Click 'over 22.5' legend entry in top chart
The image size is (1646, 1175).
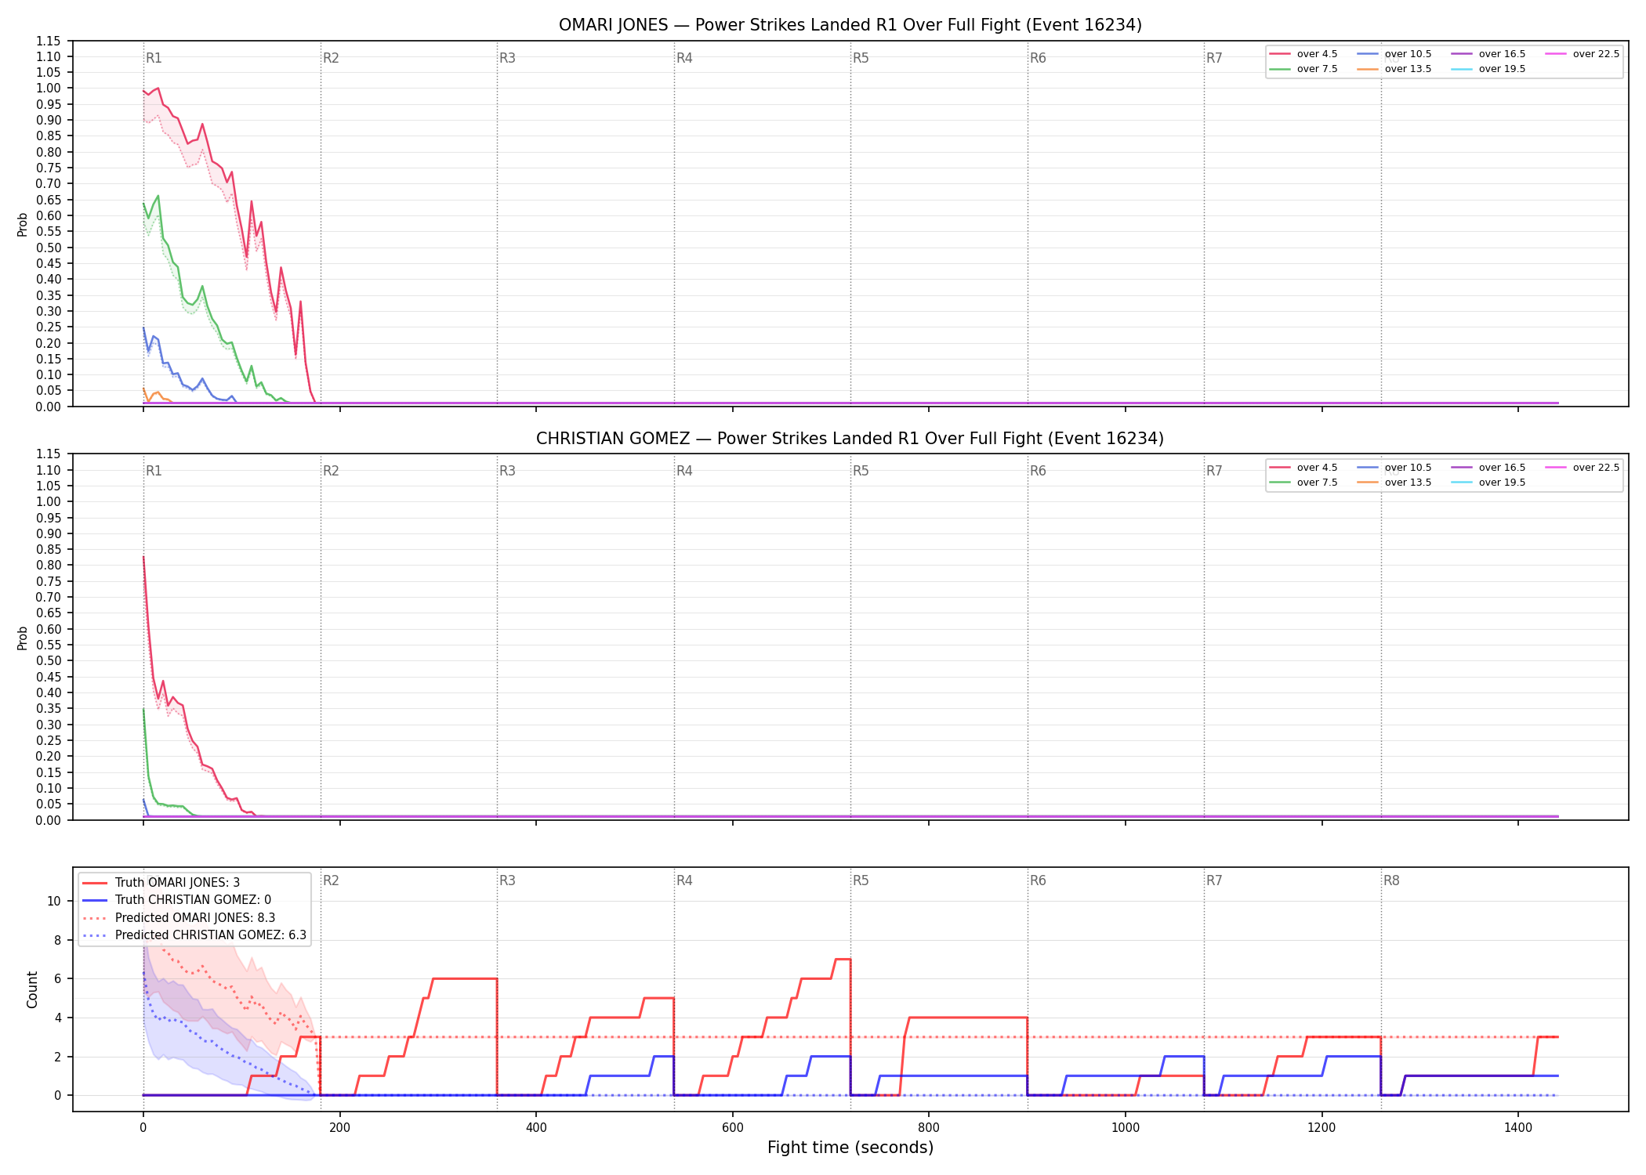coord(1583,54)
